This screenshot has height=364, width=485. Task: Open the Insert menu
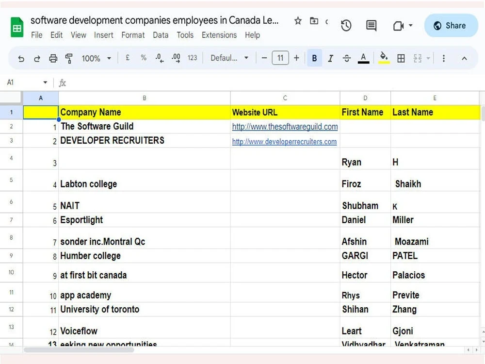pos(104,35)
